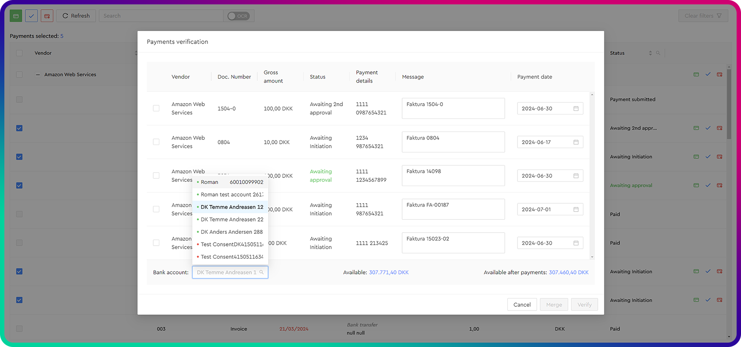The height and width of the screenshot is (347, 741).
Task: Choose DK Temme Andreasen 12 account
Action: [230, 207]
